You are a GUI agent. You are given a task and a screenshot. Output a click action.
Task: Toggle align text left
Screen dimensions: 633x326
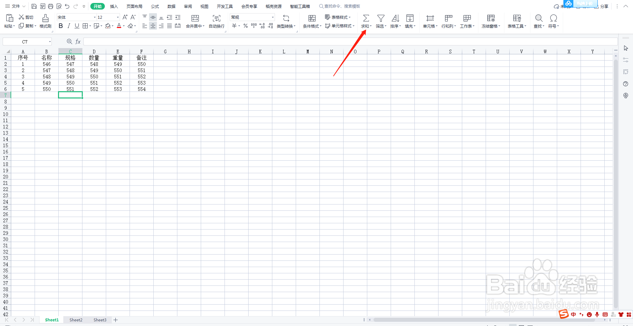[x=145, y=26]
